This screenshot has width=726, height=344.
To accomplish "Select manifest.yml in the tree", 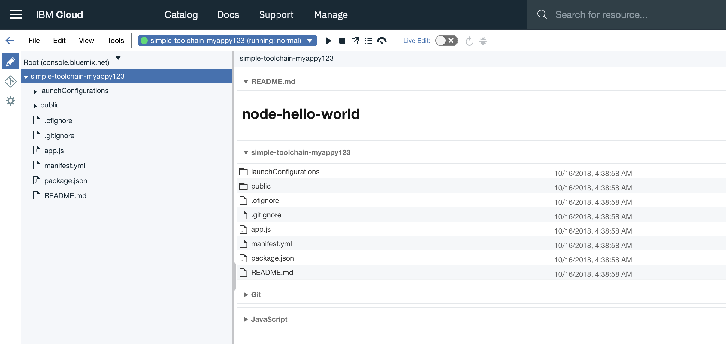I will coord(65,166).
